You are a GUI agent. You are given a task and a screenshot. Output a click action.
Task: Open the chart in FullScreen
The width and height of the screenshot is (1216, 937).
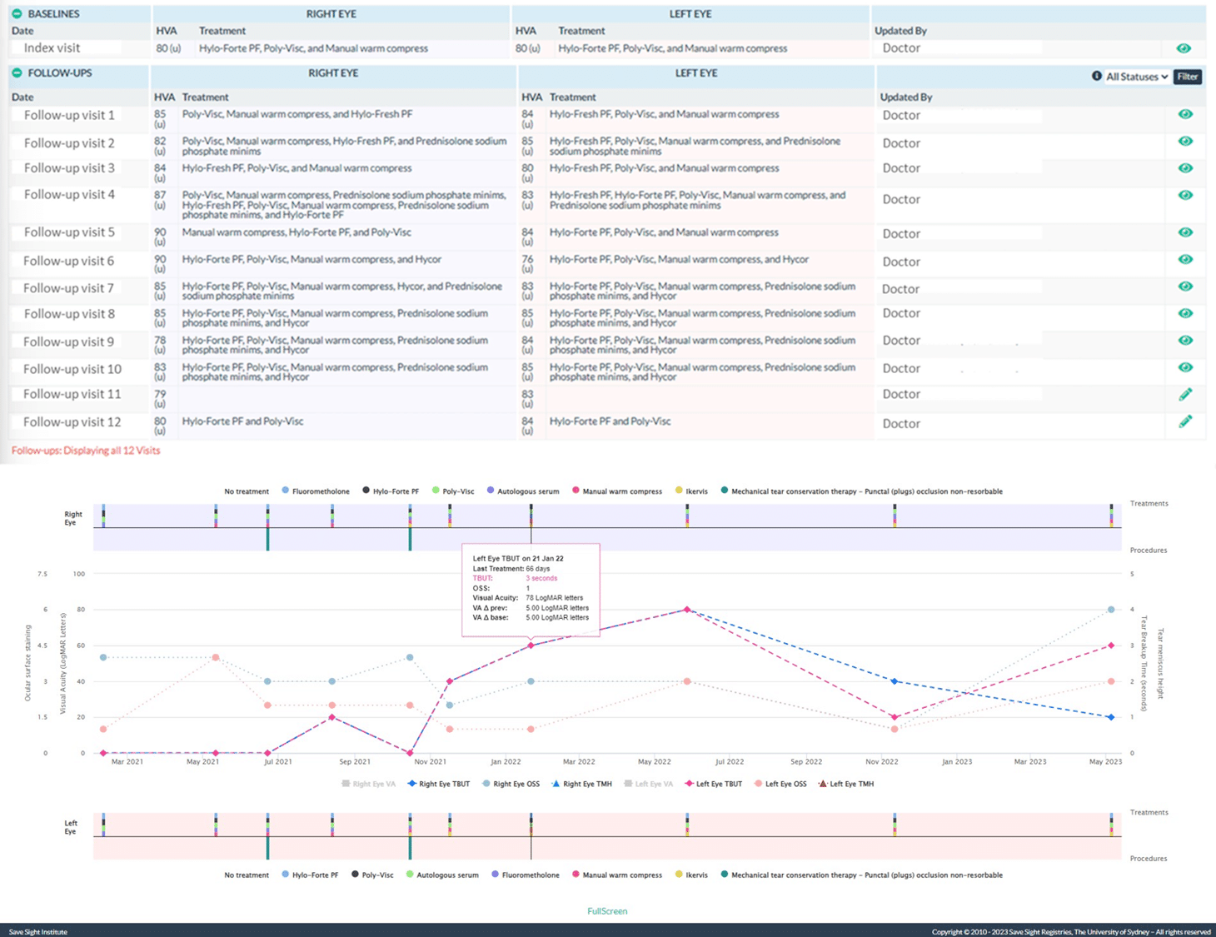(607, 911)
